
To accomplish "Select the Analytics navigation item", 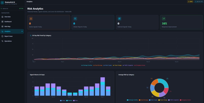I will pos(12,31).
